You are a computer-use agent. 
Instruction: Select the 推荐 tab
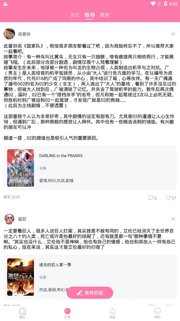[90, 15]
